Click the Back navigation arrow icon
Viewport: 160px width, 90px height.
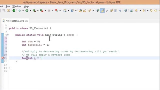[151, 10]
